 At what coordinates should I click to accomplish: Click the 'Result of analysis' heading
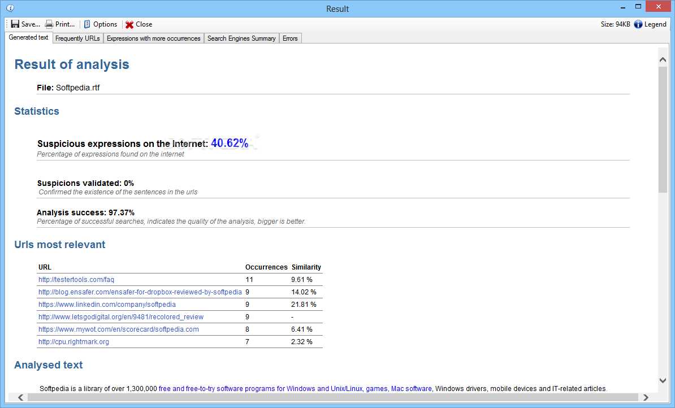(x=72, y=64)
